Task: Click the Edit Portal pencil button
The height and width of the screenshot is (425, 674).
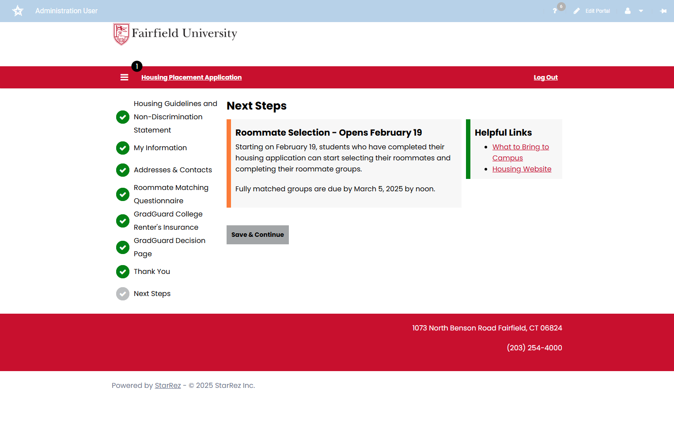Action: point(591,11)
